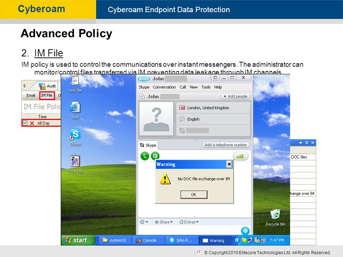Screen dimensions: 343x257
Task: Open the Call menu
Action: [x=183, y=87]
